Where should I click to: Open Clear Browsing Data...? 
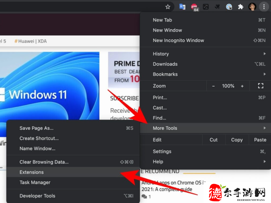pos(73,162)
